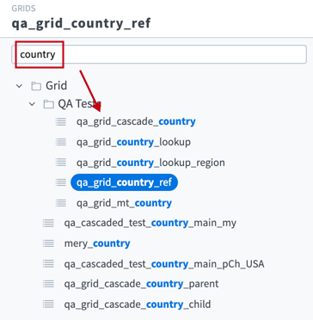Collapse the QA Tests folder chevron
This screenshot has width=313, height=320.
32,104
